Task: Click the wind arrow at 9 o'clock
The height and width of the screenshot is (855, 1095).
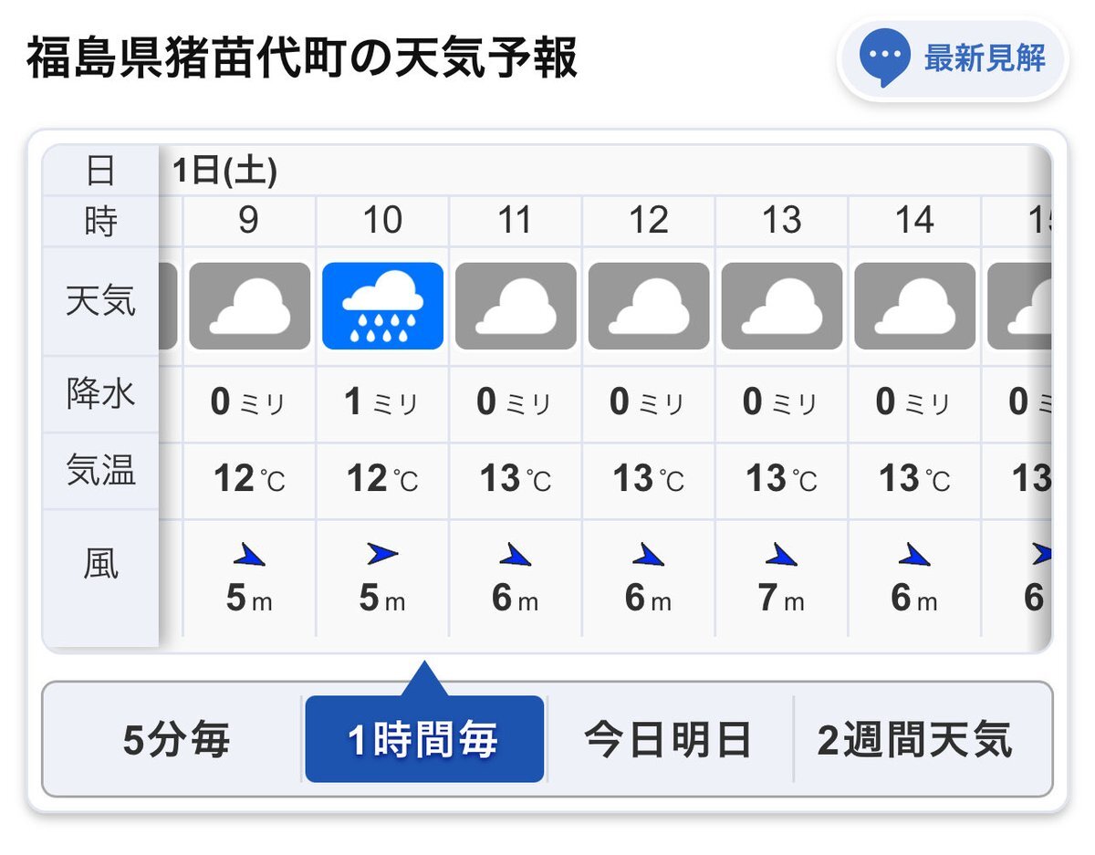Action: coord(249,554)
